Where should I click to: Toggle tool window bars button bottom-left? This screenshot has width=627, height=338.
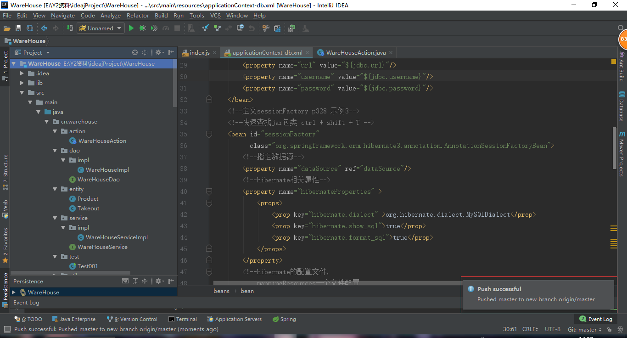(7, 329)
